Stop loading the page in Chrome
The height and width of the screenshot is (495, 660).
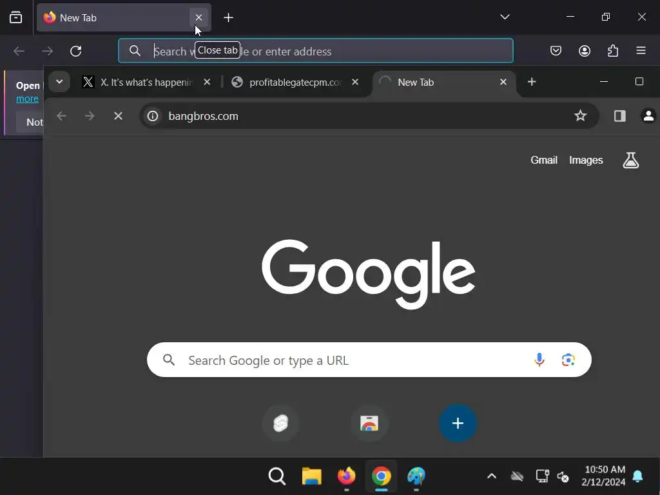[119, 116]
